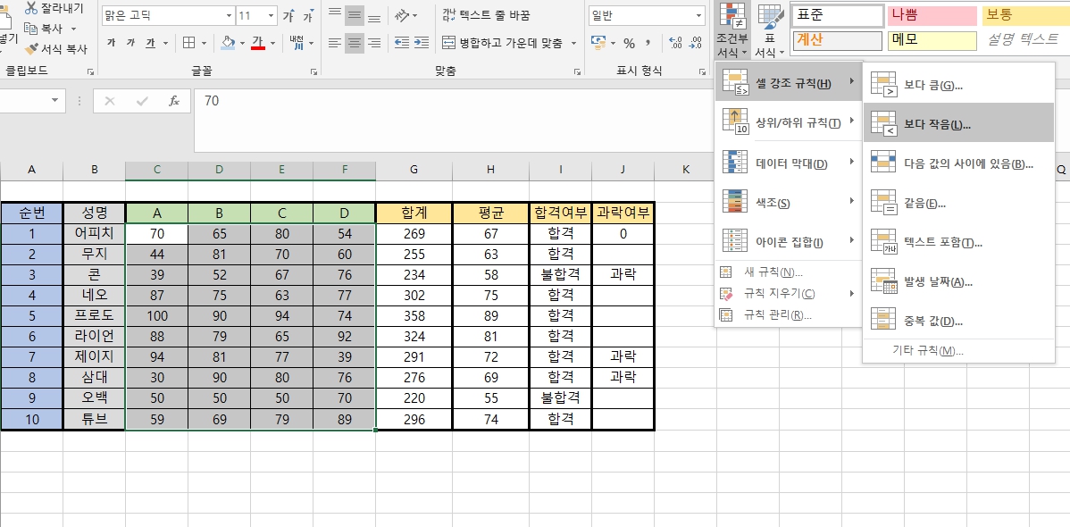Open Format as Table (표 서식)

[x=770, y=29]
